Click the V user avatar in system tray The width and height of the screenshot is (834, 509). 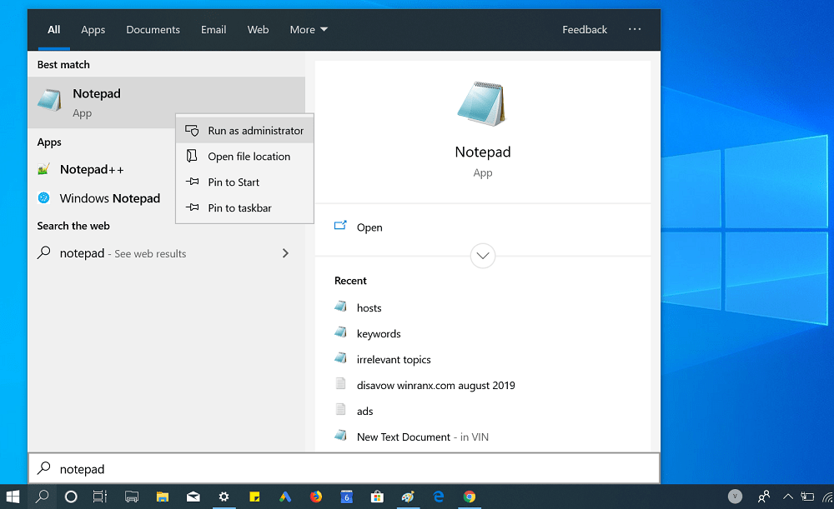735,497
